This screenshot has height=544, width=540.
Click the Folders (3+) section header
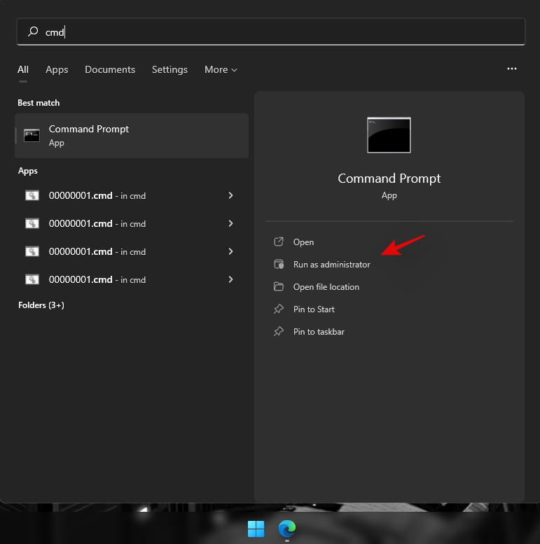(41, 305)
